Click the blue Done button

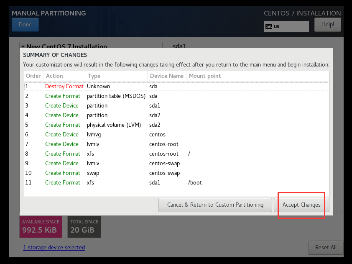(x=25, y=25)
